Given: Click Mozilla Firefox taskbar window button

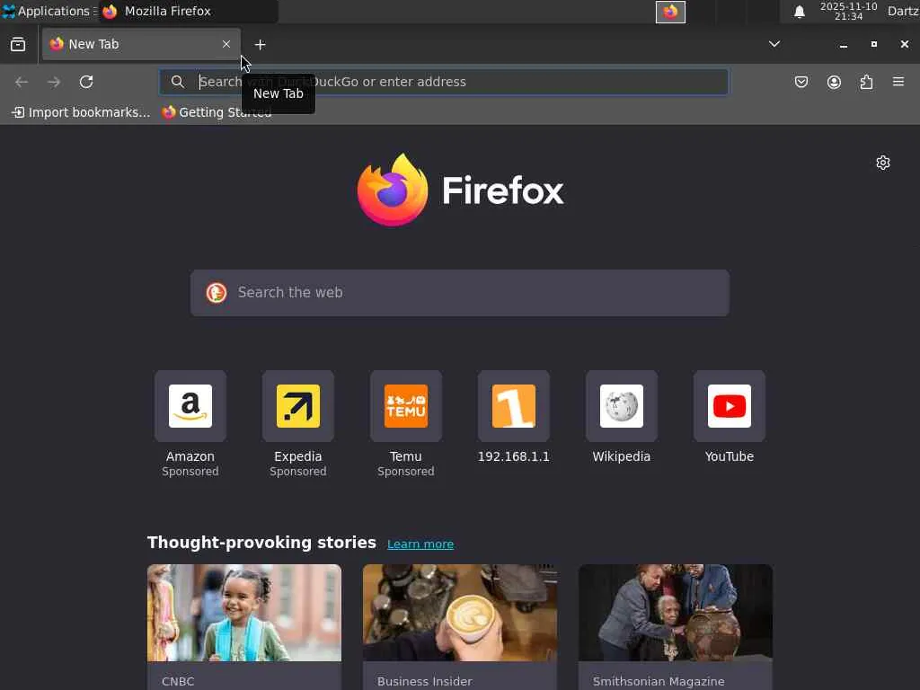Looking at the screenshot, I should tap(189, 11).
